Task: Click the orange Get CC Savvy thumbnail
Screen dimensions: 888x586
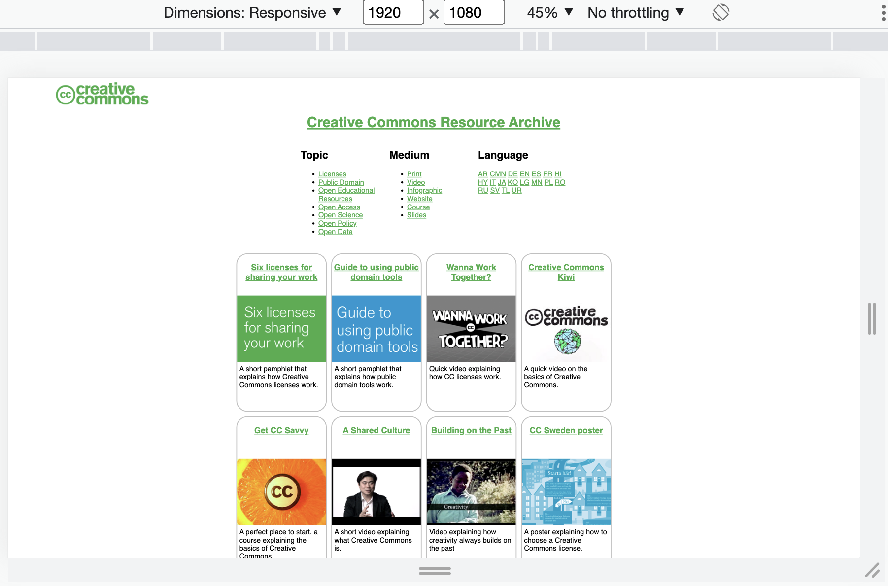Action: [x=281, y=492]
